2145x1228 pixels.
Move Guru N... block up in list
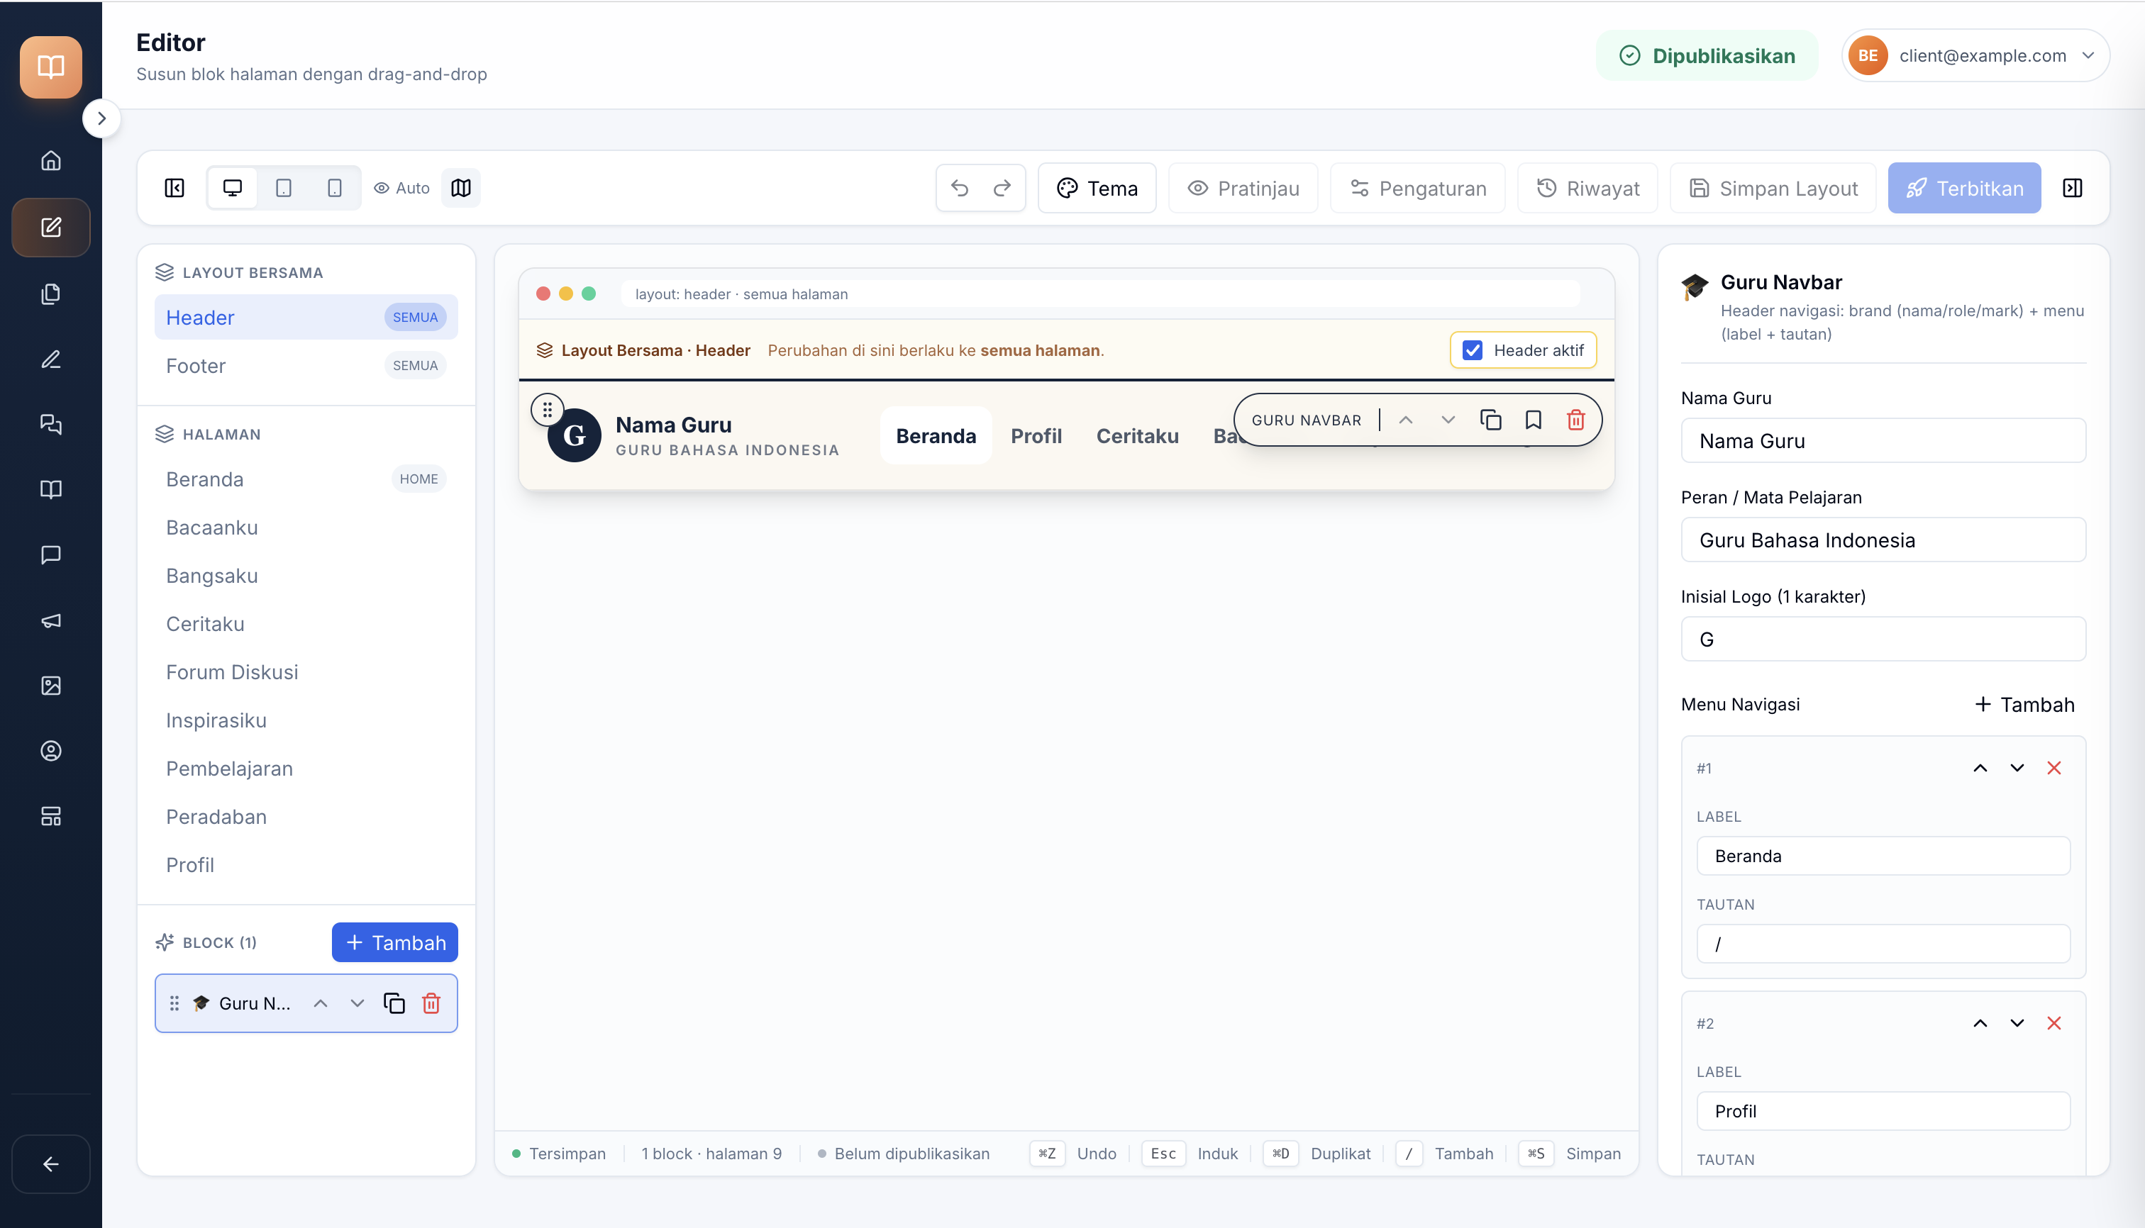click(321, 1003)
